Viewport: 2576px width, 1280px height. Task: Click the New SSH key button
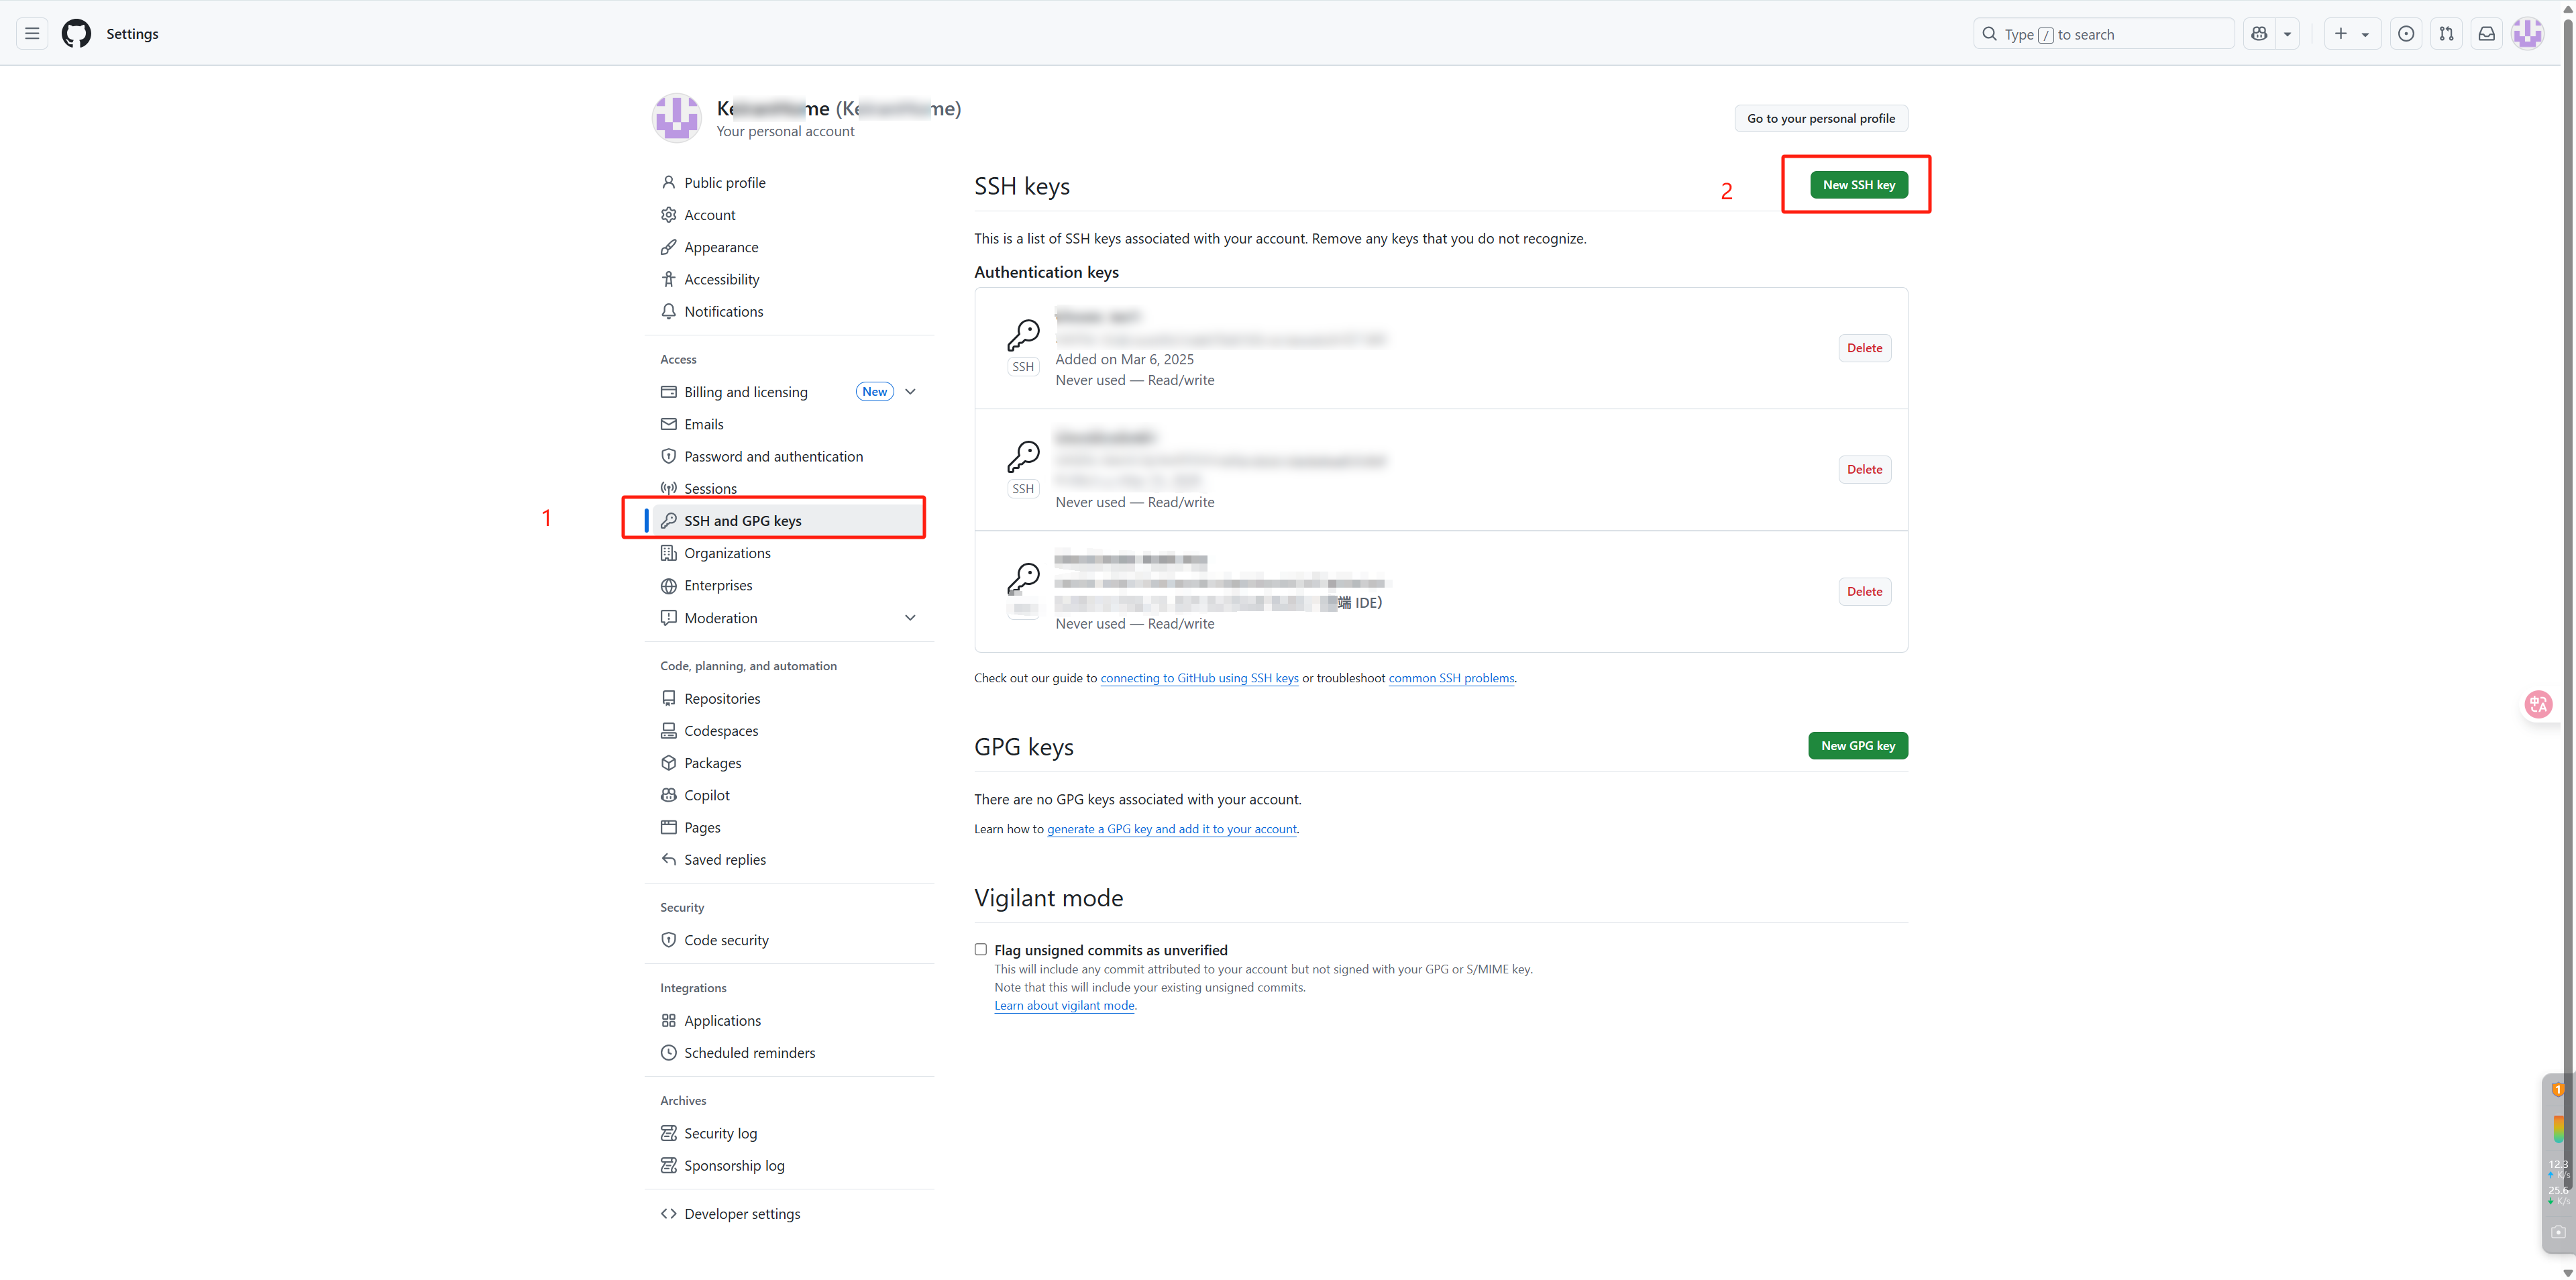click(x=1858, y=185)
